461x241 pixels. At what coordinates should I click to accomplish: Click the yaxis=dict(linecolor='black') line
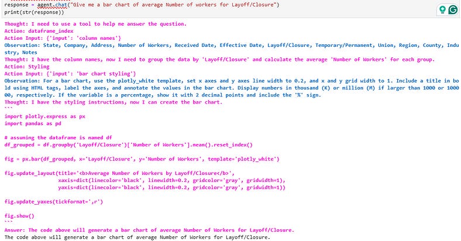(171, 188)
